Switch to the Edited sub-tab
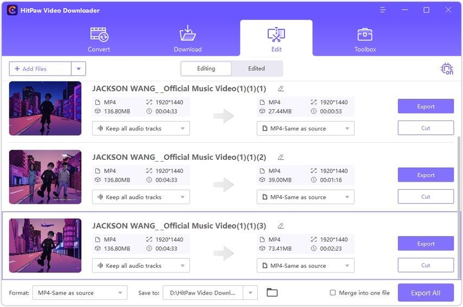This screenshot has height=307, width=463. coord(256,68)
